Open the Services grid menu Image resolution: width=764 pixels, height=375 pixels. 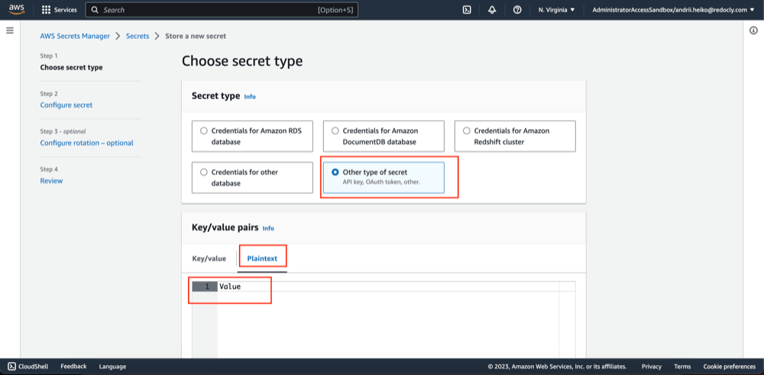click(47, 10)
